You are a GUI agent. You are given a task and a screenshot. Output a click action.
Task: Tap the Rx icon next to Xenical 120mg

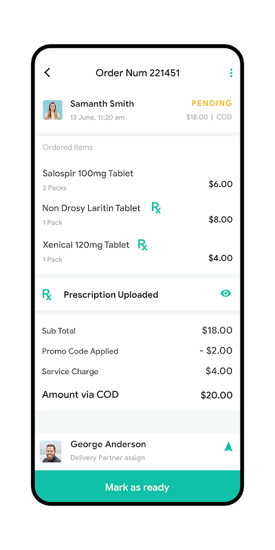[142, 245]
